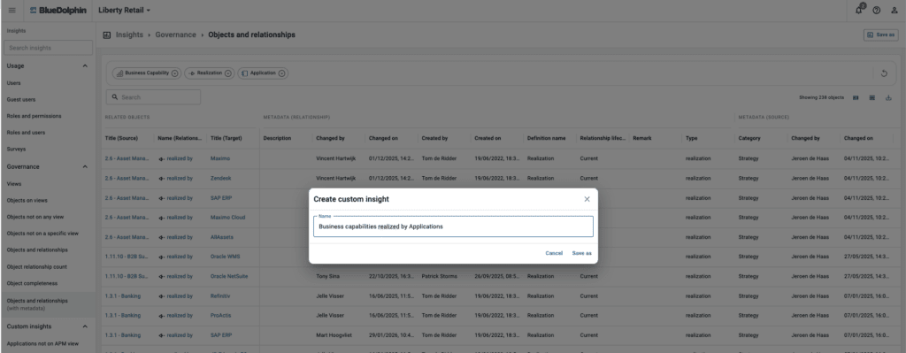Open the Maximo target link
This screenshot has height=353, width=906.
point(220,158)
